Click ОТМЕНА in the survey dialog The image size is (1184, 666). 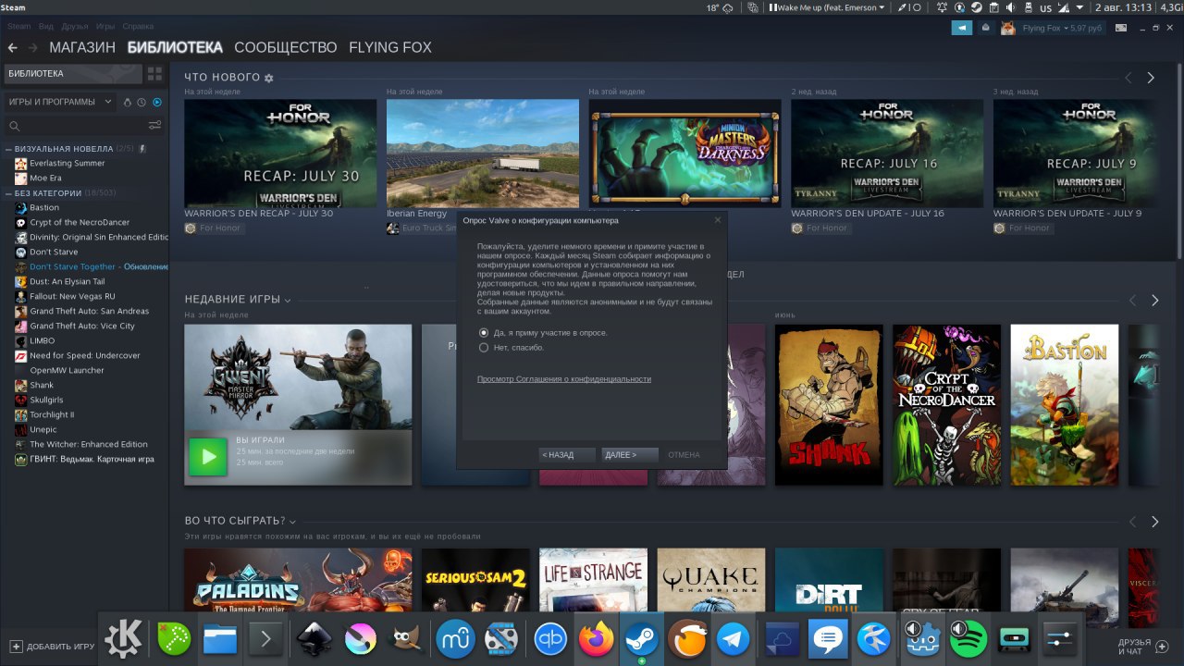point(684,455)
